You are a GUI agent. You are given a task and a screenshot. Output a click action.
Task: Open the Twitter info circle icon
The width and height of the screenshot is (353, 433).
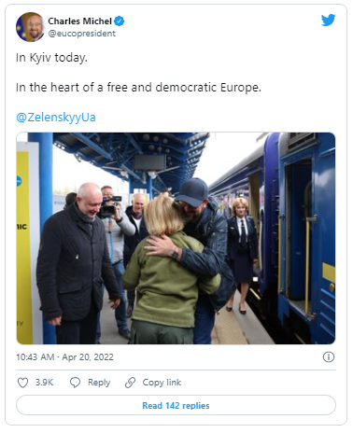click(x=329, y=357)
